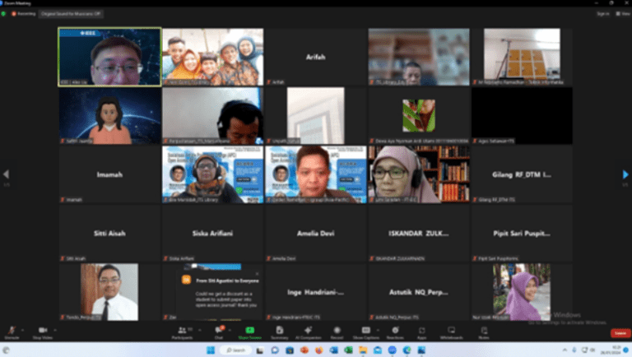Viewport: 632px width, 357px height.
Task: Click the red Leave button
Action: (x=619, y=333)
